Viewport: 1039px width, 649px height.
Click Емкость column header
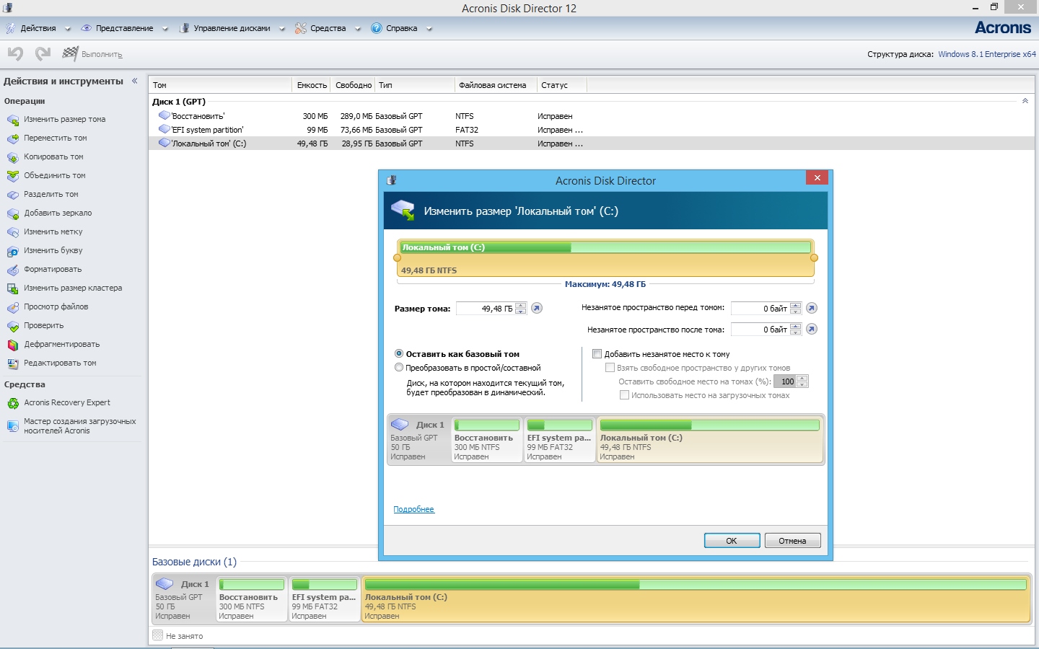tap(312, 85)
